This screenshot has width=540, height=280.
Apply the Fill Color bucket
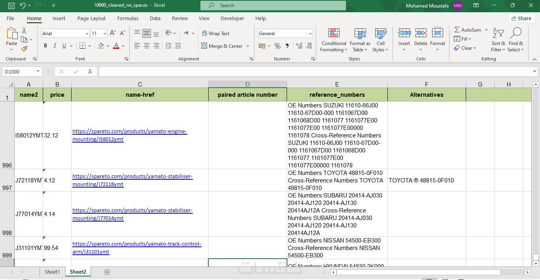click(x=101, y=46)
